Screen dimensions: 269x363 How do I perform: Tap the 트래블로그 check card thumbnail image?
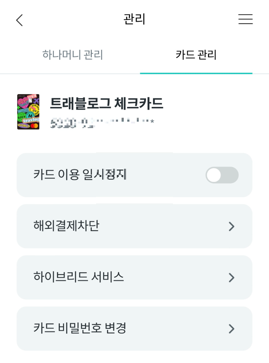tap(28, 112)
